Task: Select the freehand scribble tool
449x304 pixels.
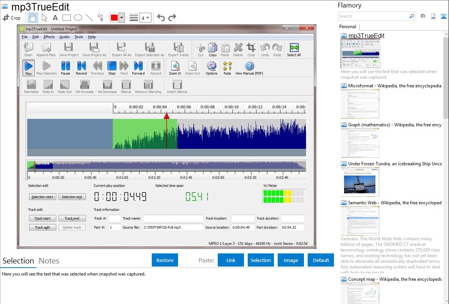Action: [100, 18]
